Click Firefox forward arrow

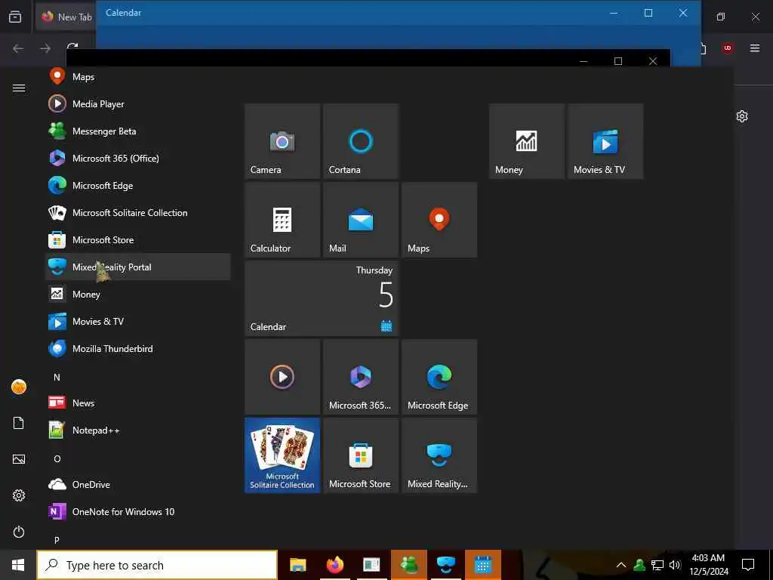pos(45,48)
